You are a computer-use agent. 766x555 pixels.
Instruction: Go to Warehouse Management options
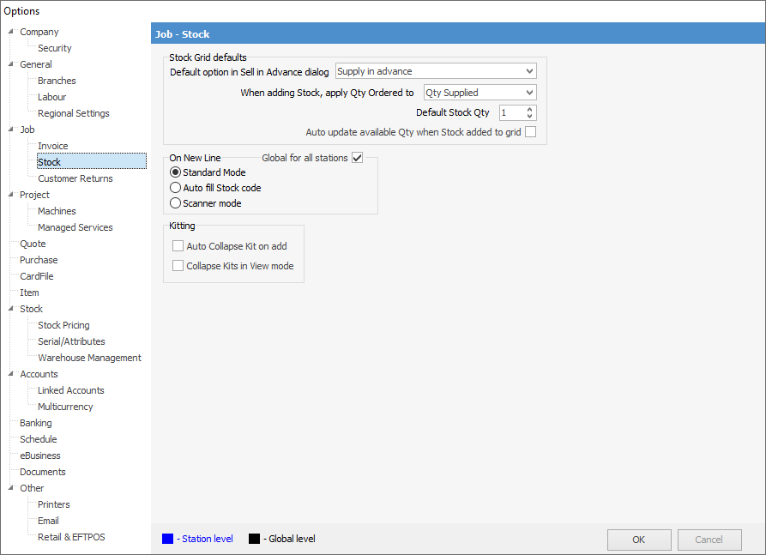[x=89, y=358]
